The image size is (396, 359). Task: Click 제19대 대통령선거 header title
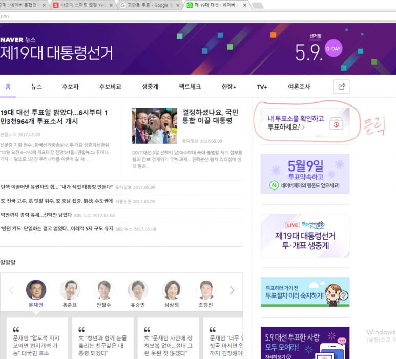coord(56,53)
